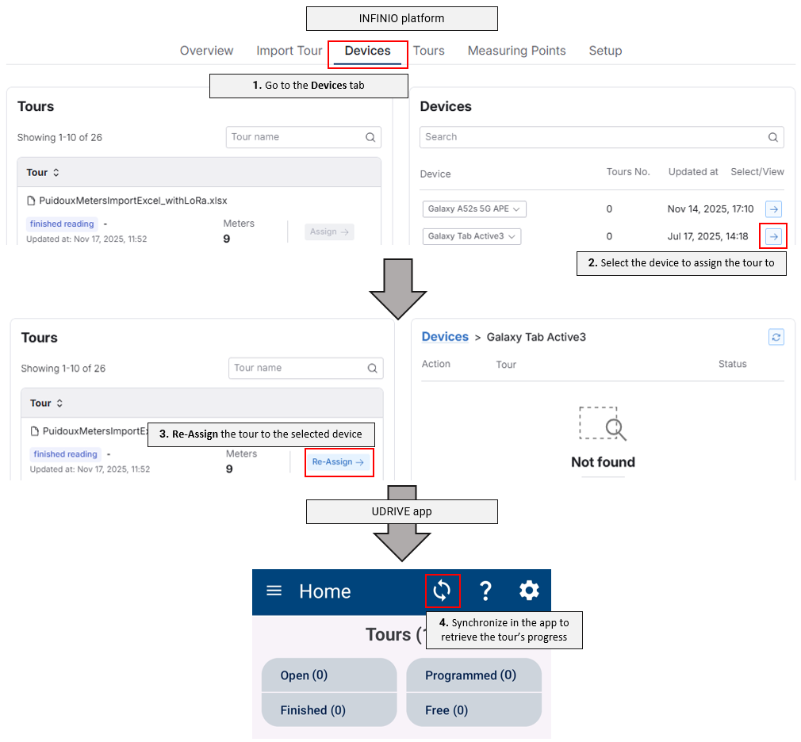
Task: Click the refresh icon beside Galaxy Tab Active3
Action: point(776,337)
